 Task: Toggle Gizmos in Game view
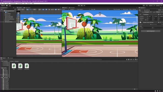(x=134, y=9)
